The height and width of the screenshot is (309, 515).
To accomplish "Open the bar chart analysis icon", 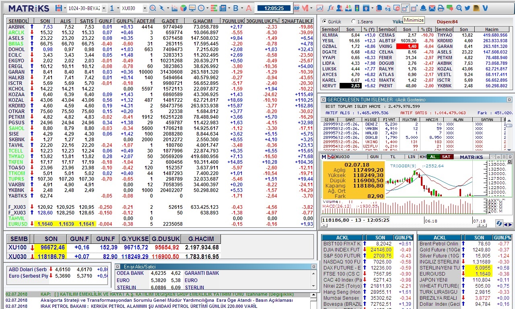I will click(x=175, y=8).
